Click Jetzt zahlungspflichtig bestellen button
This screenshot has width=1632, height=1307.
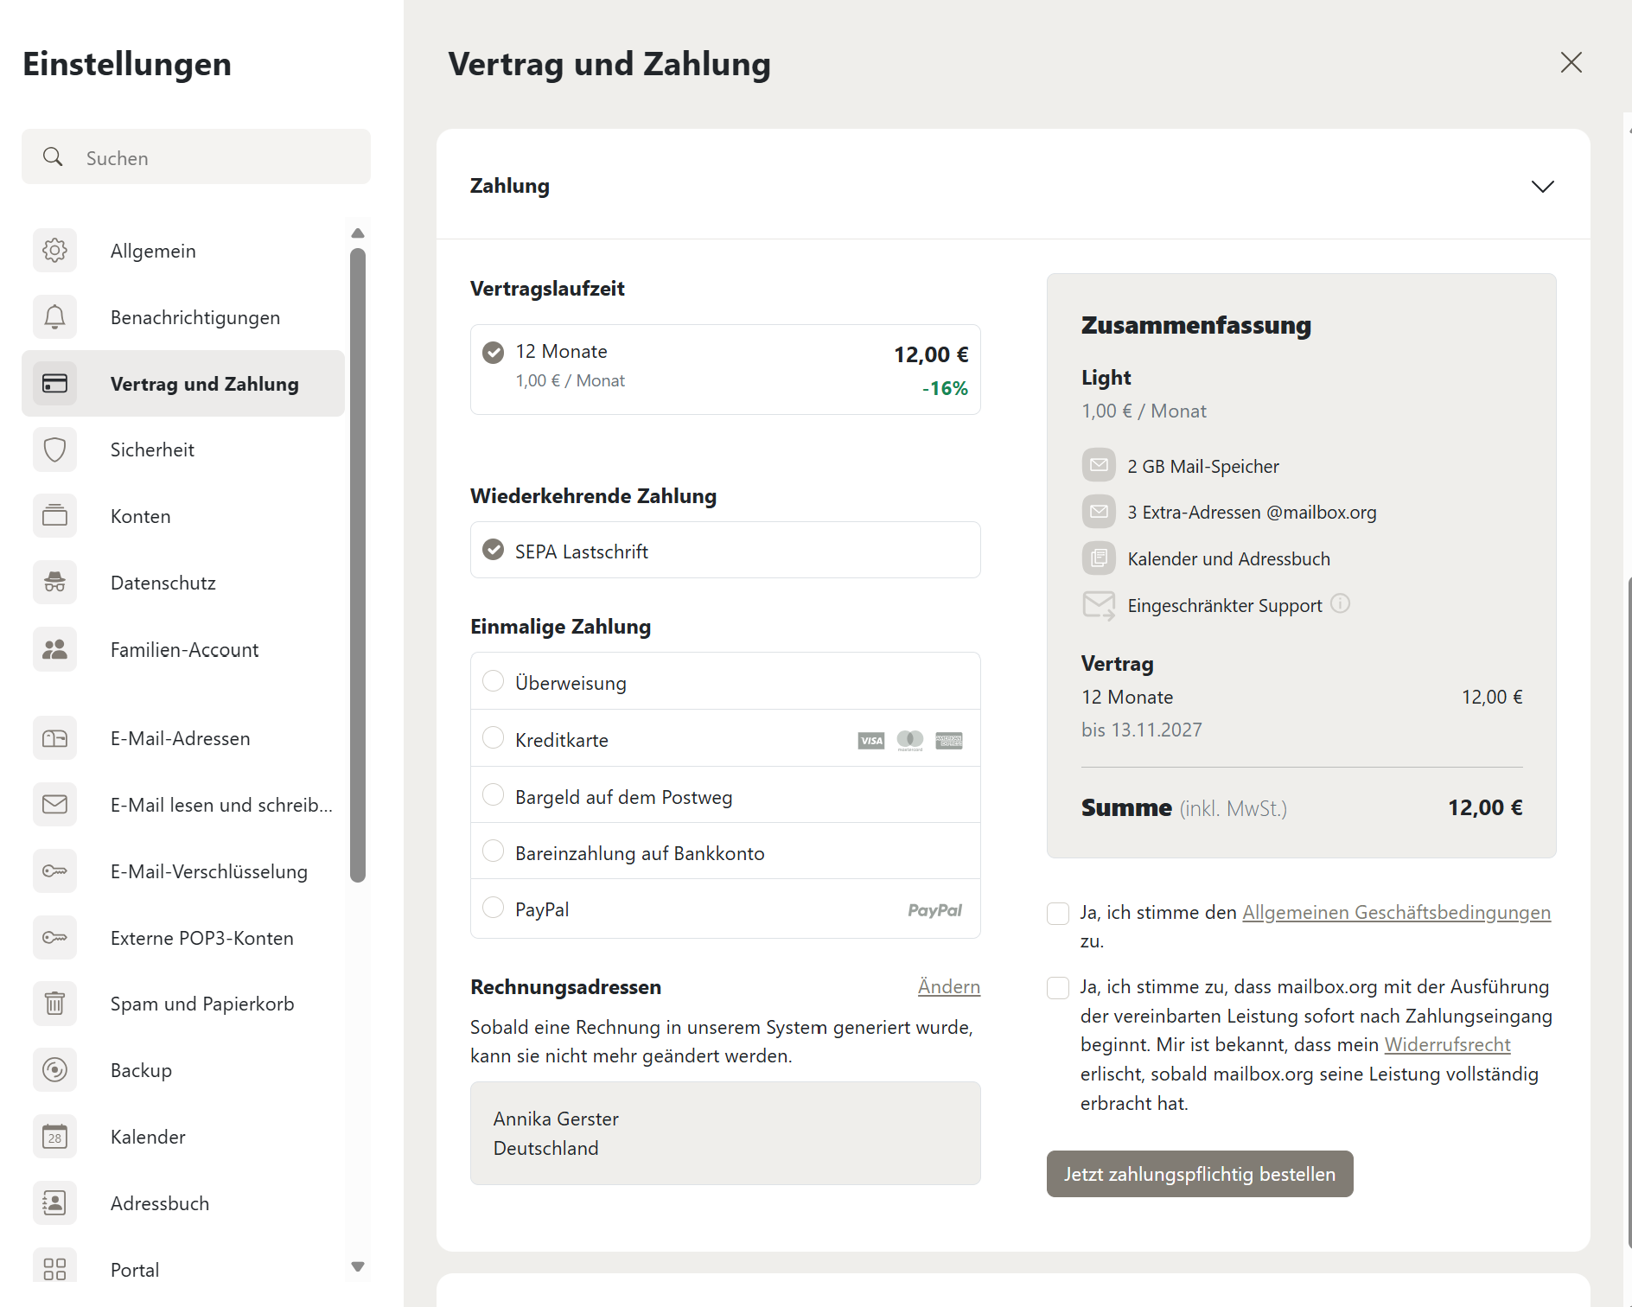(x=1199, y=1174)
